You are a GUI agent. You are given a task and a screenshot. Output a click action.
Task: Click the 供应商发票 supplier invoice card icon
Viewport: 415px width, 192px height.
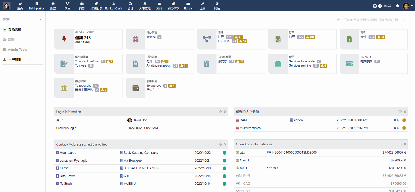(207, 64)
